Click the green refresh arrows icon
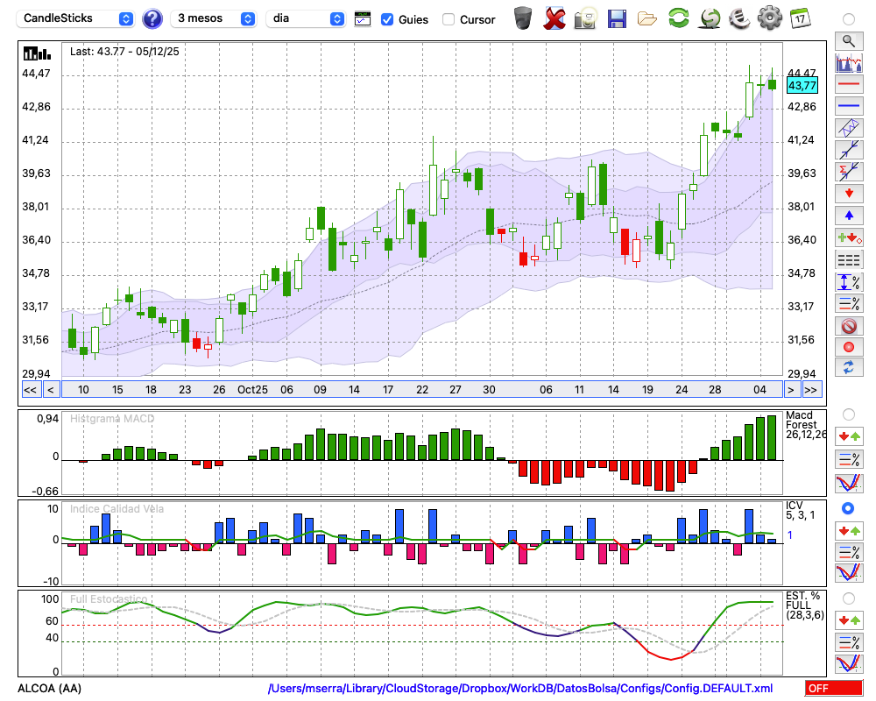 [x=678, y=18]
